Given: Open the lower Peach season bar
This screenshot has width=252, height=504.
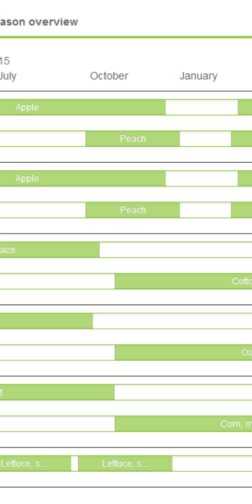Looking at the screenshot, I should pos(133,210).
